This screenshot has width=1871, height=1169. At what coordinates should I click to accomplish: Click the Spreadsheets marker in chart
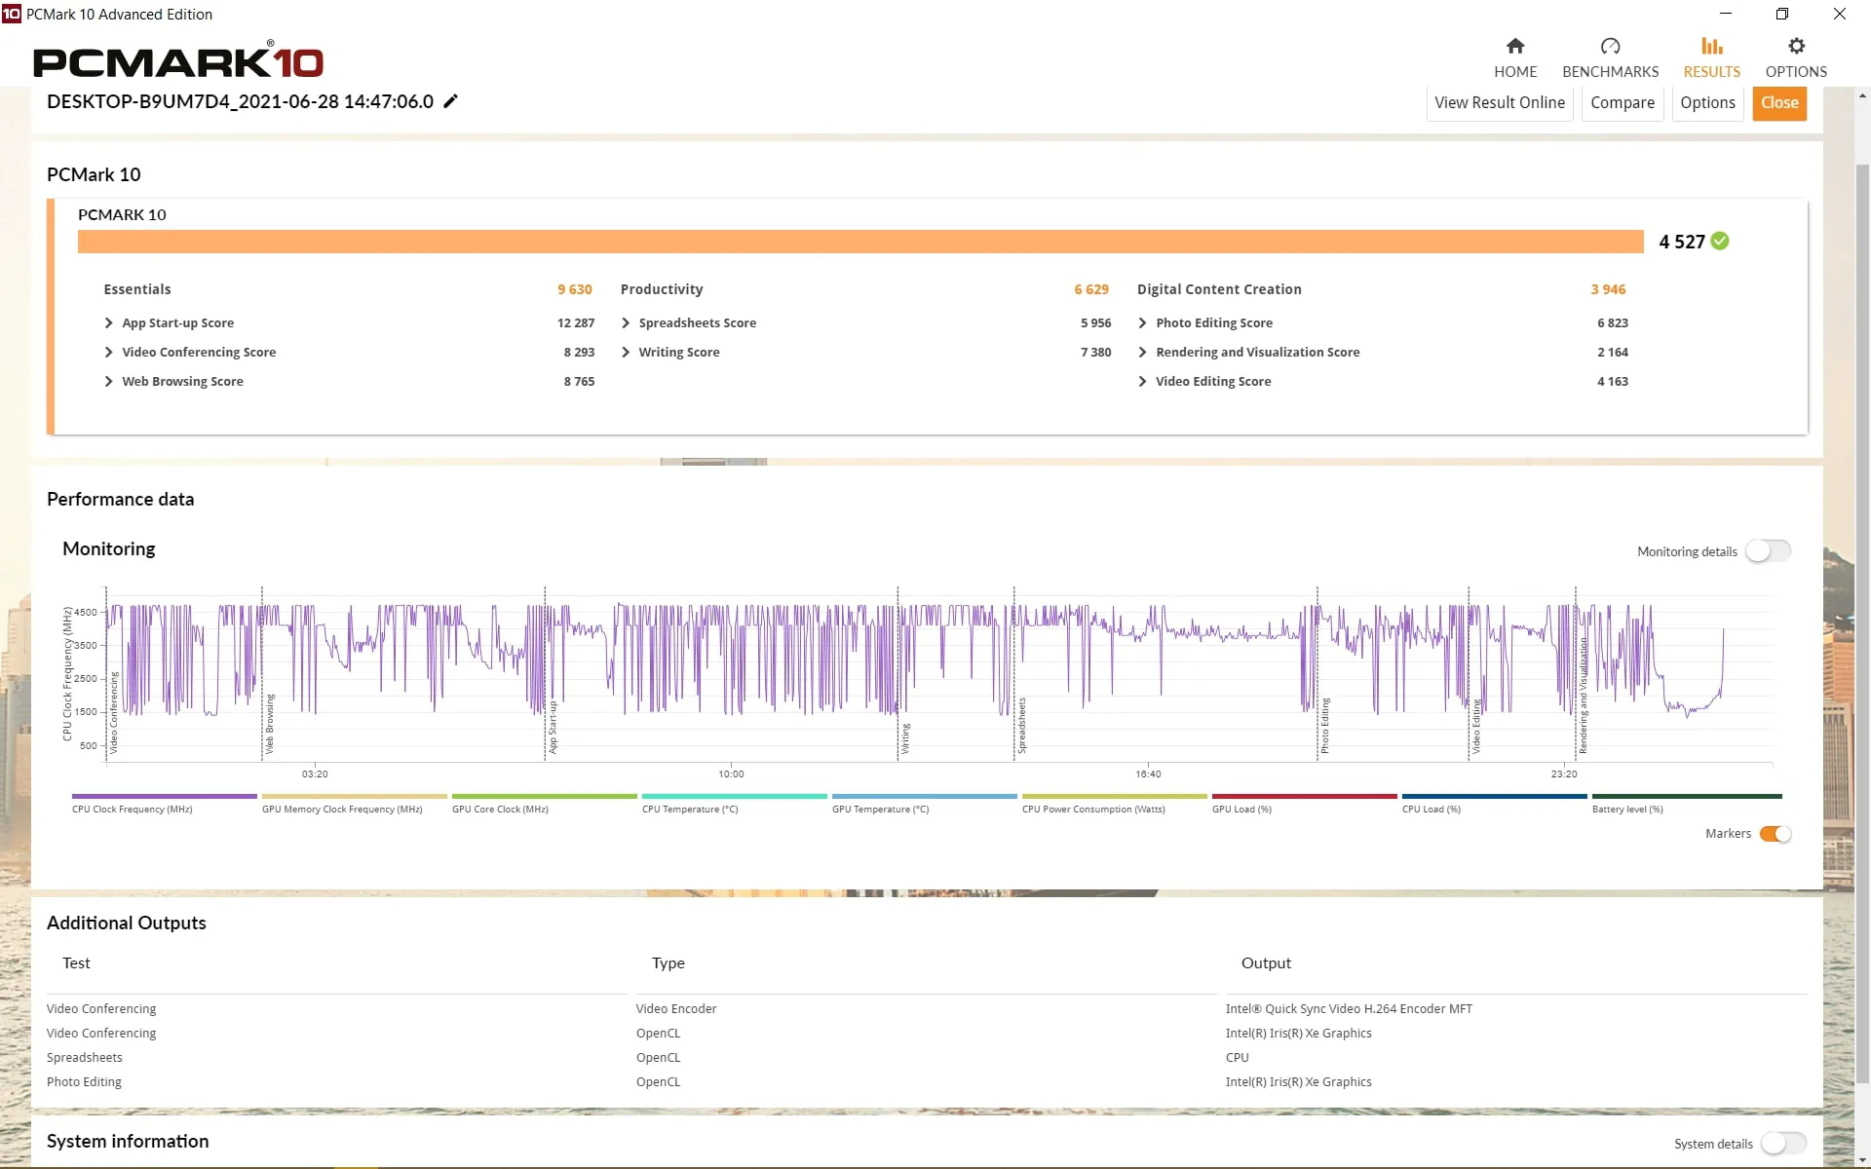tap(1022, 726)
